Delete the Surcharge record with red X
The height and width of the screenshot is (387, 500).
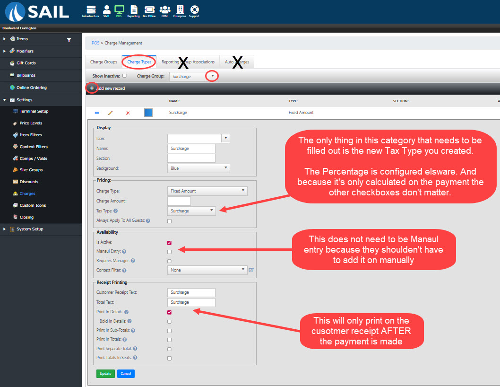point(128,113)
